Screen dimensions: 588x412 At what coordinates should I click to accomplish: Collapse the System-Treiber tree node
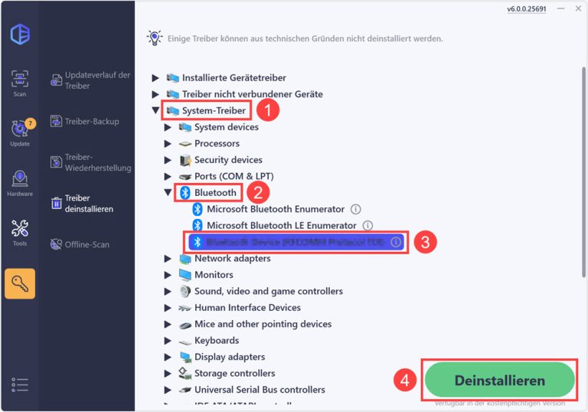(x=155, y=111)
